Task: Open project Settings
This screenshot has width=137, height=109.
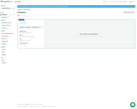Action: click(4, 44)
